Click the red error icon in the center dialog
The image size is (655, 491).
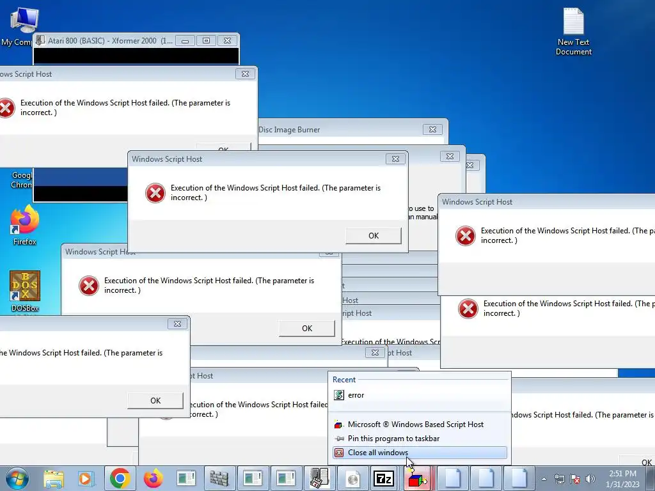155,193
